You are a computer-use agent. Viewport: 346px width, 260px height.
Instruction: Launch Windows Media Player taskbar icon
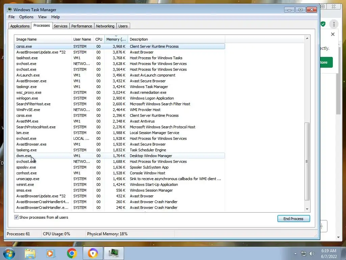(51, 253)
